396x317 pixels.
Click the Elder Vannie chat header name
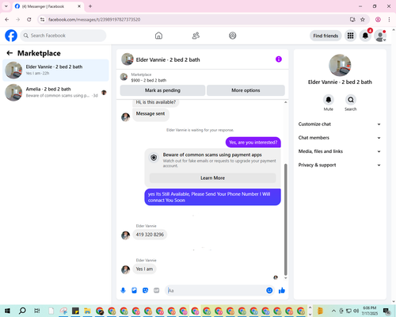[x=168, y=59]
